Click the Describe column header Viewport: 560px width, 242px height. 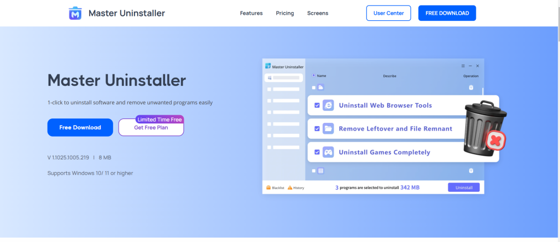(x=389, y=76)
